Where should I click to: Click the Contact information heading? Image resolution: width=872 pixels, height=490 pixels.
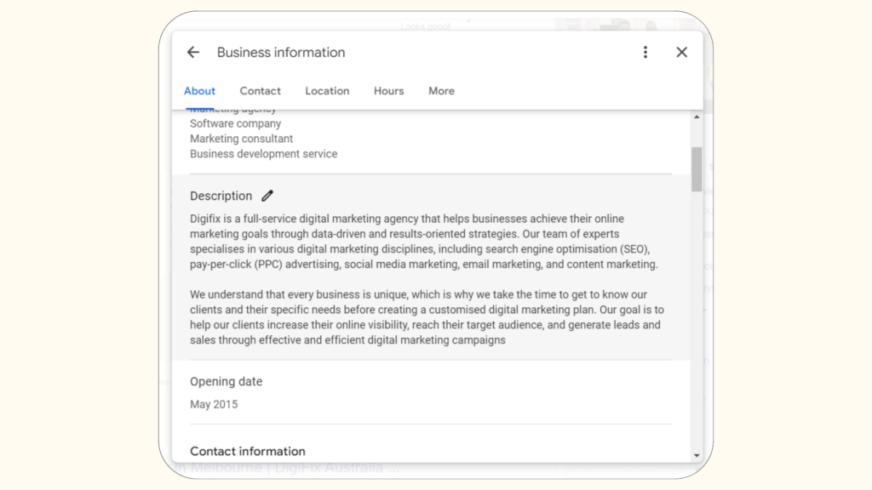pos(248,451)
